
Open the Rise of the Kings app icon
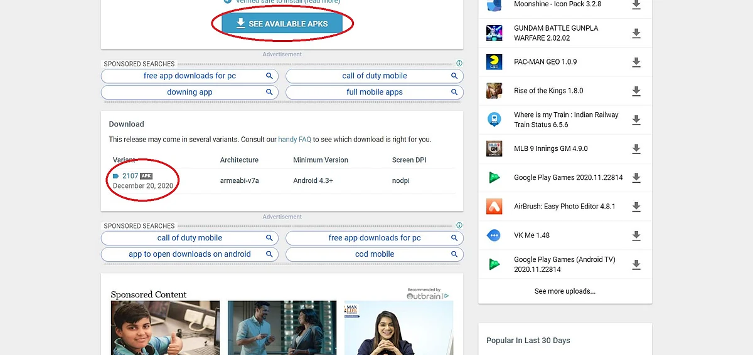click(494, 91)
